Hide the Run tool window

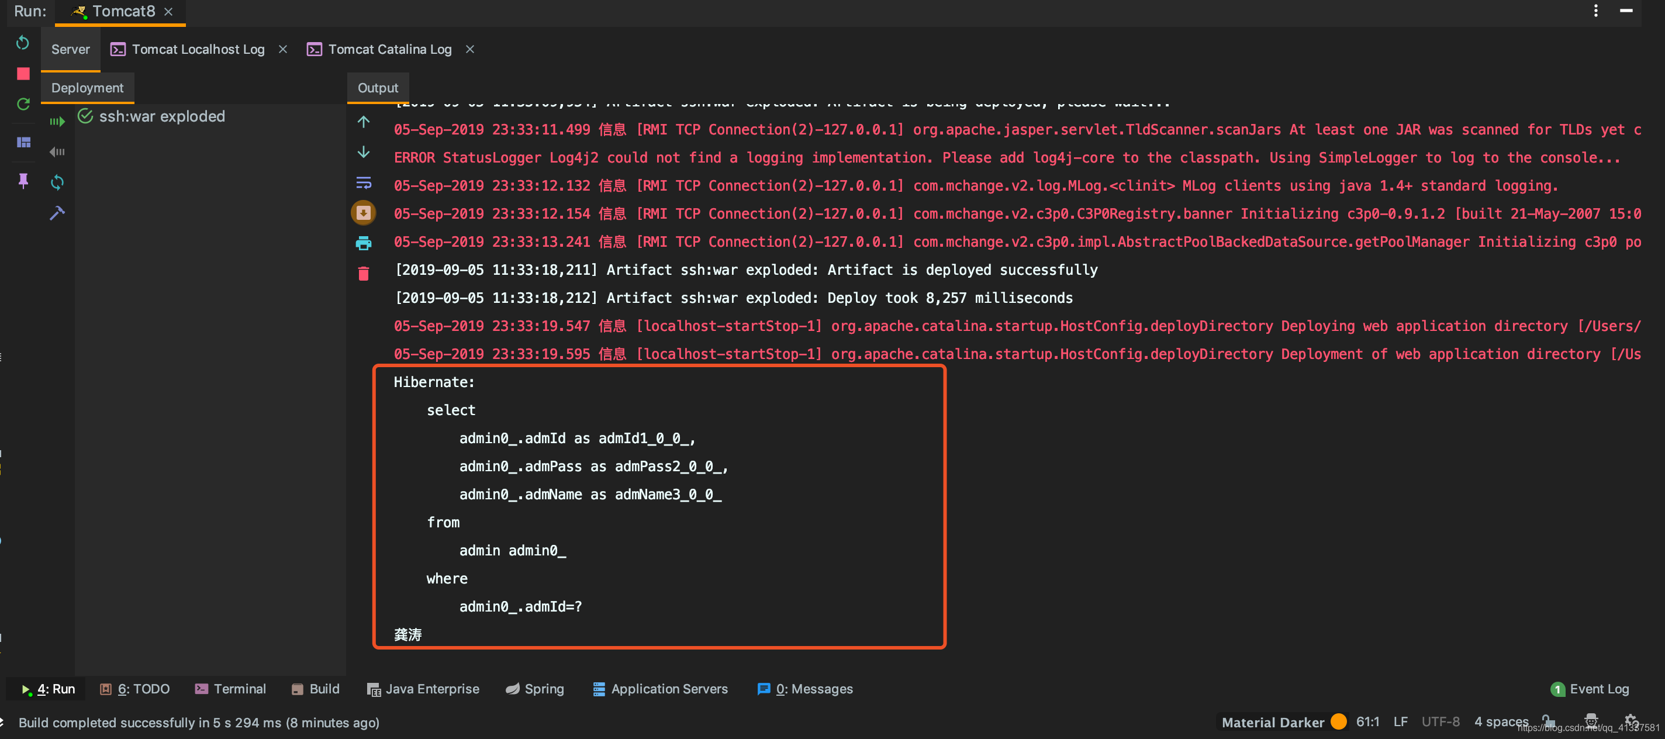1626,11
